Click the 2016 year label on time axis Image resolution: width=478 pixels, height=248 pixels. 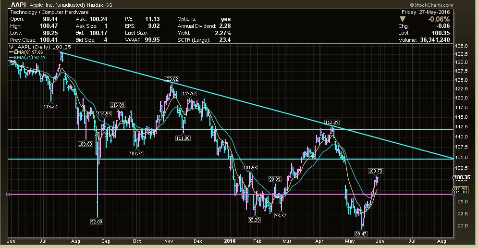click(230, 241)
